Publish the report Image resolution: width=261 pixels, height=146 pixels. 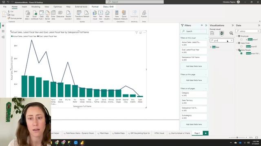tap(144, 14)
